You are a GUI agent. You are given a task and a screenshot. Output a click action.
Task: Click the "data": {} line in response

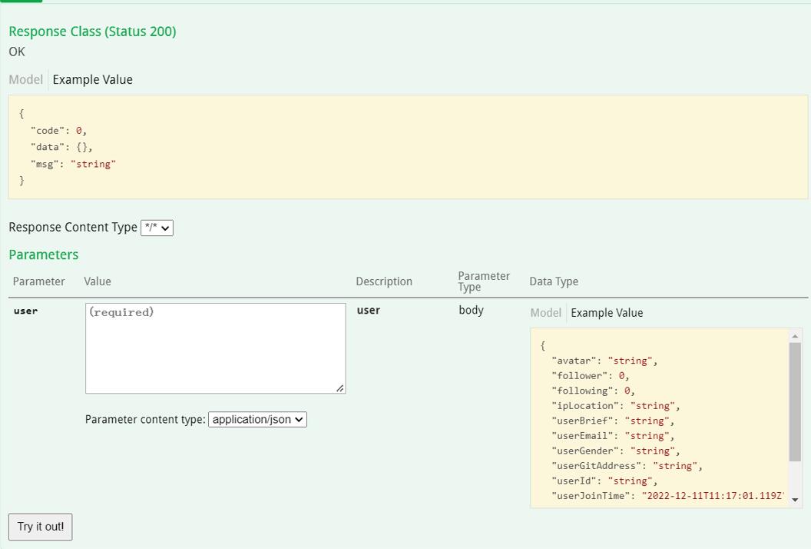pyautogui.click(x=61, y=147)
